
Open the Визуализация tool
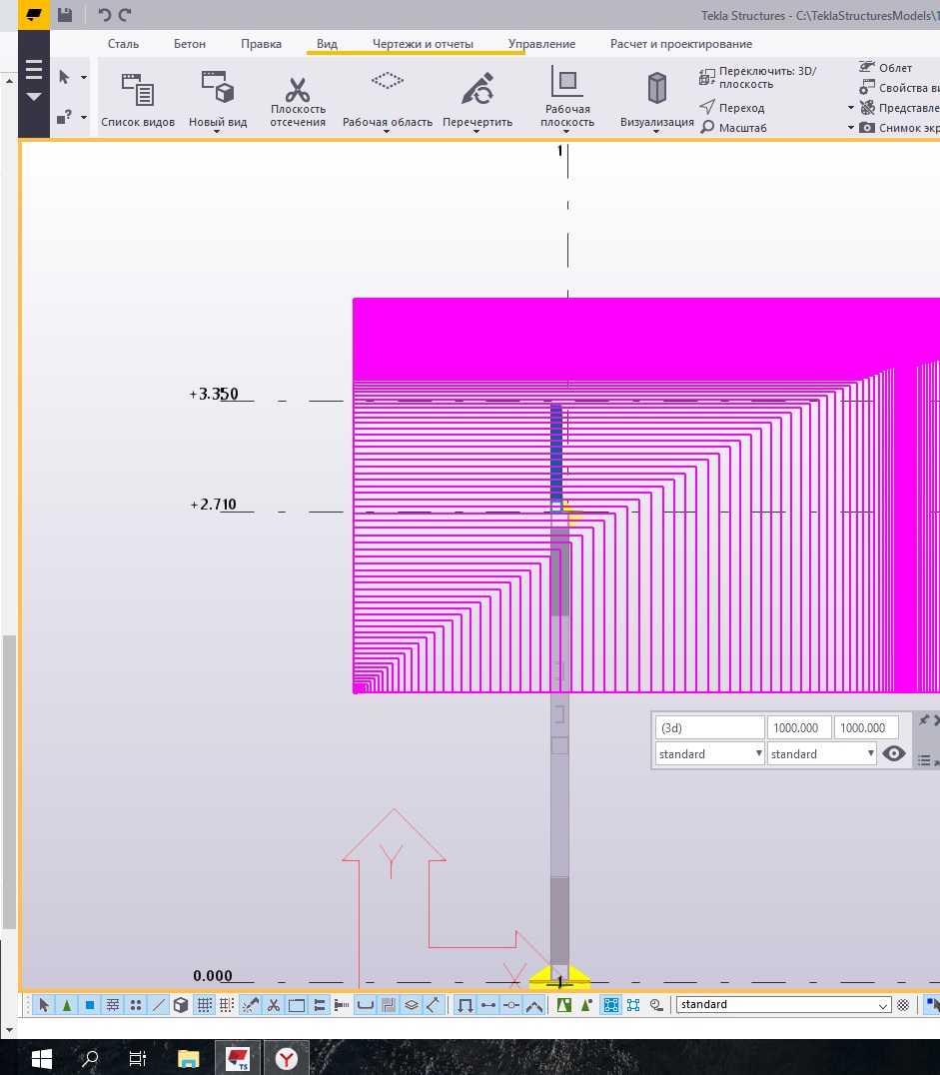click(x=656, y=90)
